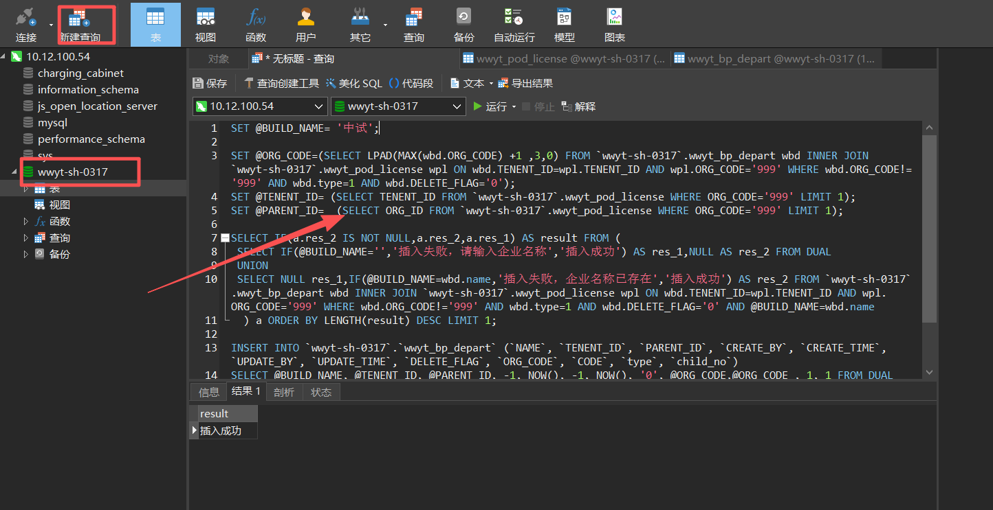Open dropdown arrow beside 连接

click(x=51, y=25)
